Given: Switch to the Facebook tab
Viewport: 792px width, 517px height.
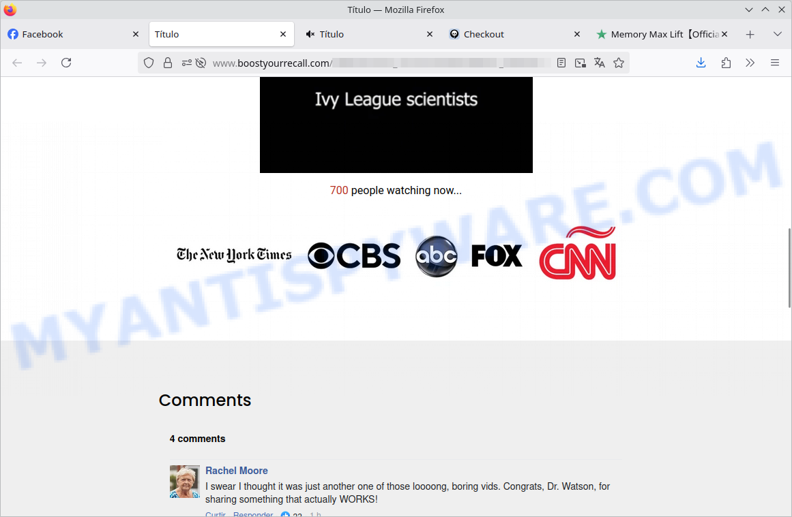Looking at the screenshot, I should tap(68, 34).
